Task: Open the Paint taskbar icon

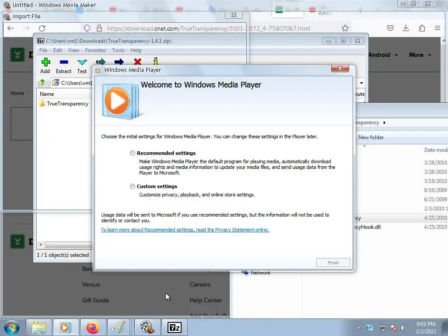Action: [x=119, y=327]
